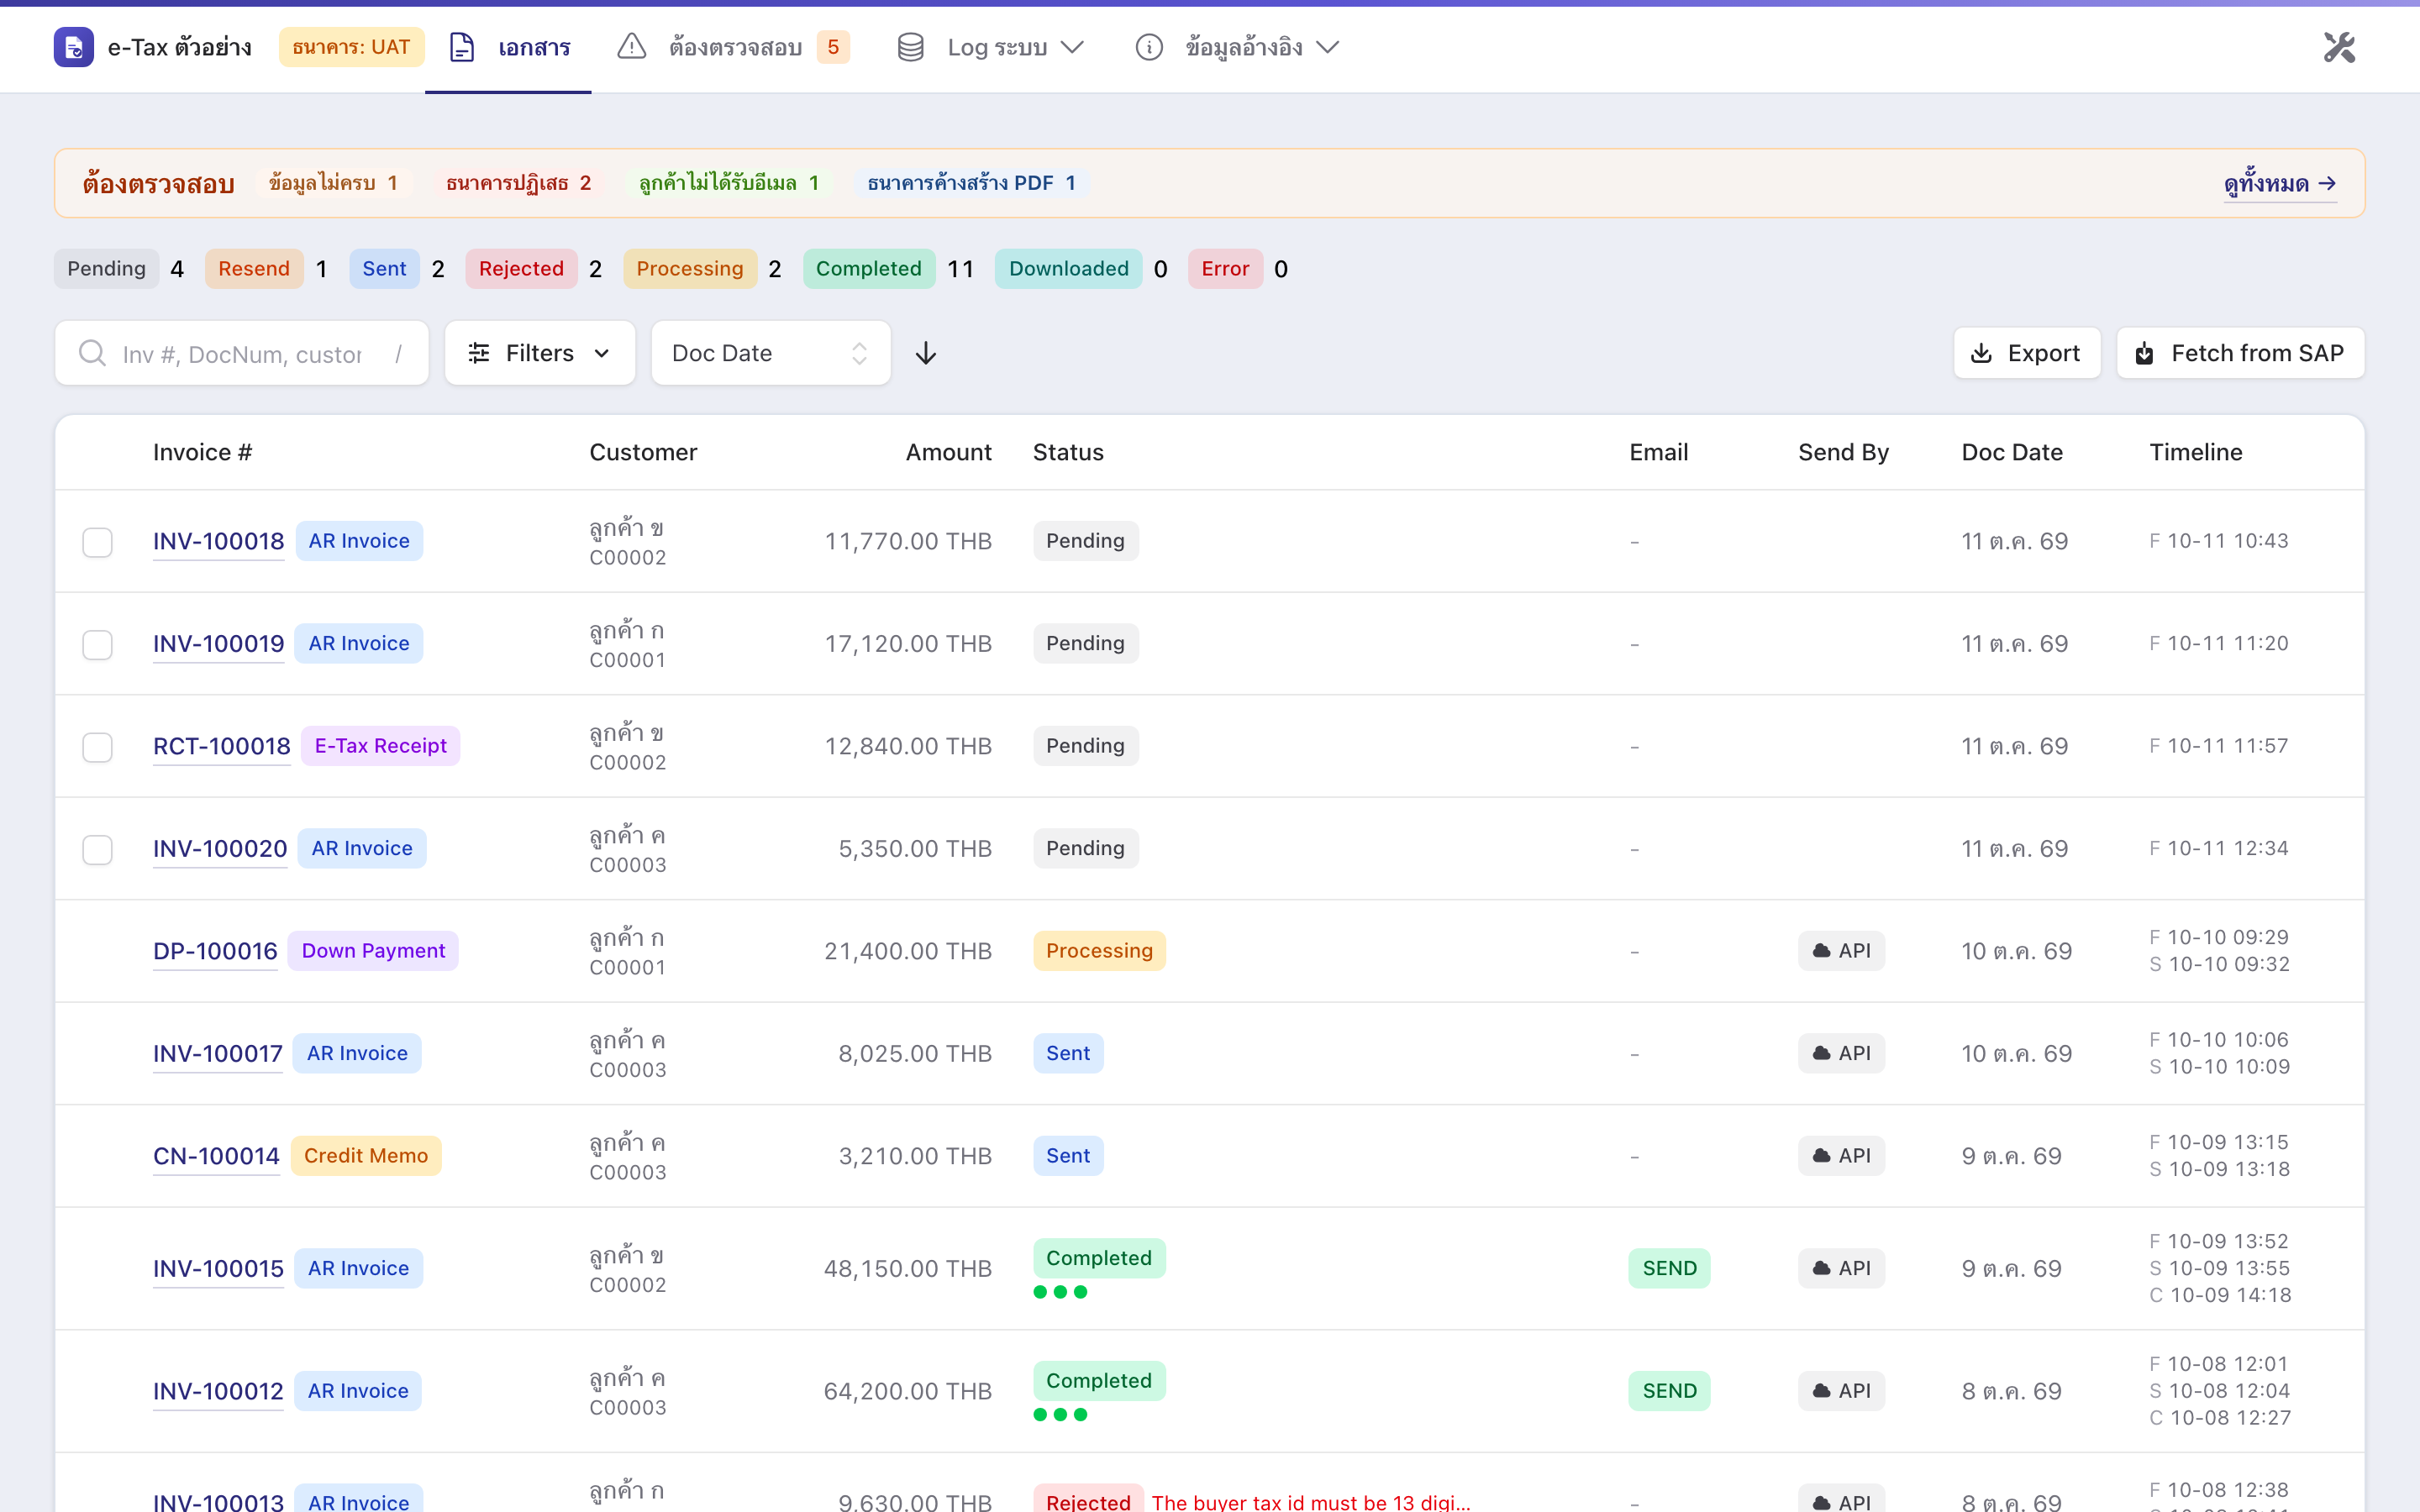Expand the ข้อมูลอ้างอิง menu
2420x1512 pixels.
1237,47
